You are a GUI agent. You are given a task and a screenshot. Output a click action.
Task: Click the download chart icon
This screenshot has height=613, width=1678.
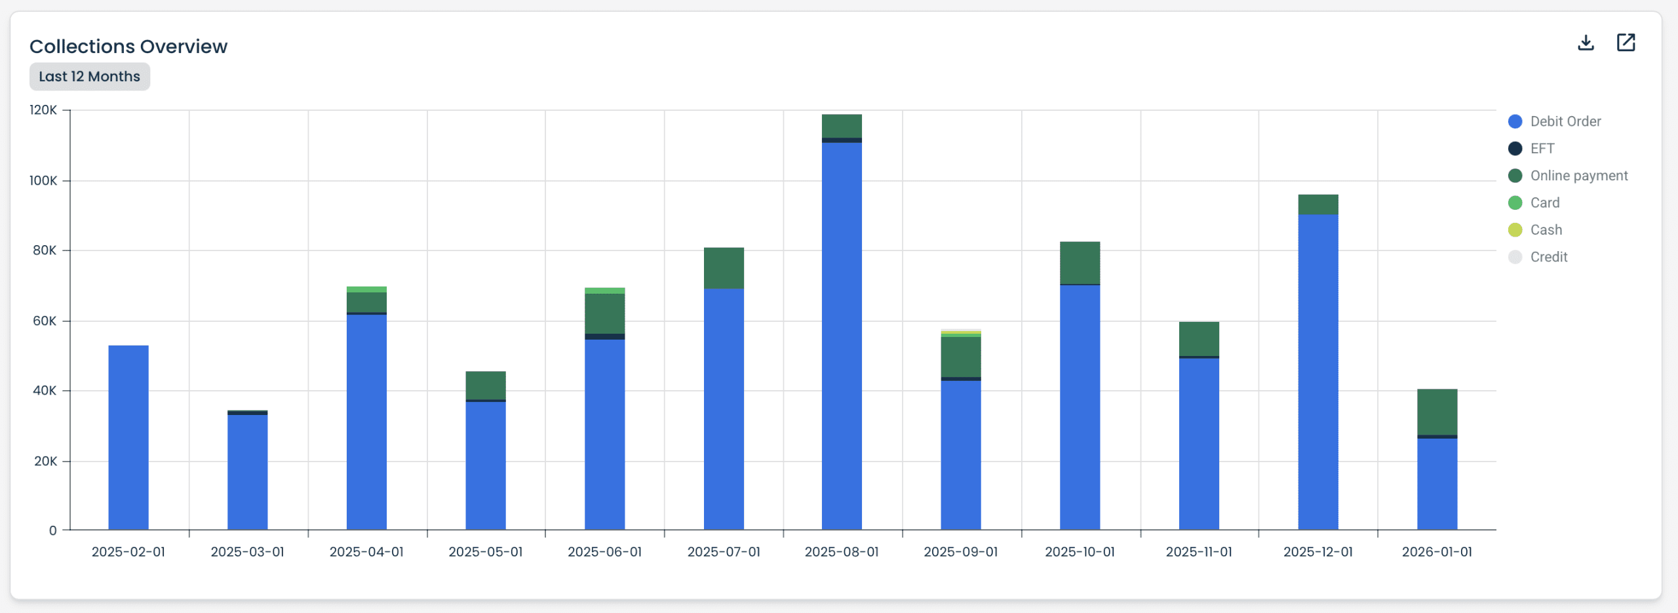point(1587,42)
